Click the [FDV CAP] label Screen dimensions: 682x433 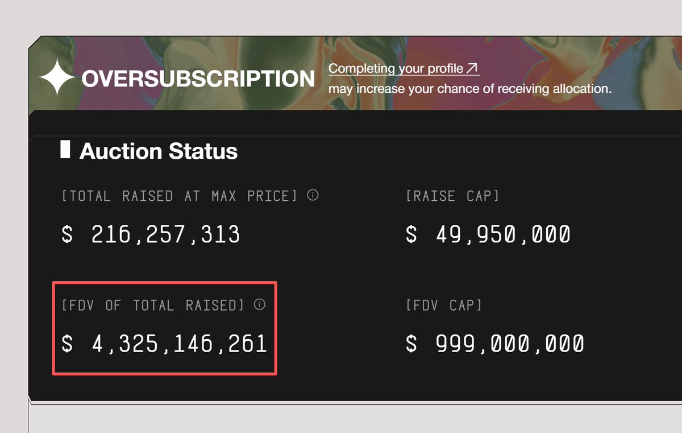pyautogui.click(x=444, y=306)
